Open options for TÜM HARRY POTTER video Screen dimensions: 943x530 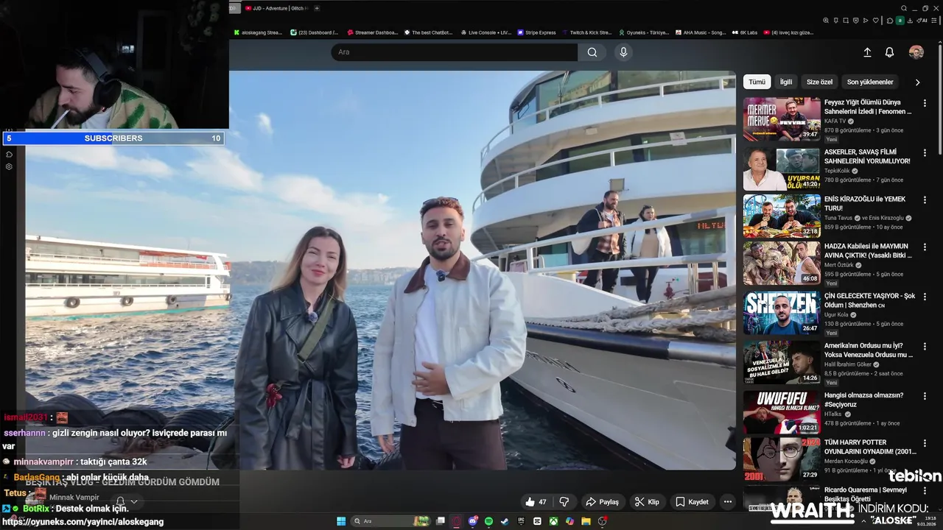(x=925, y=443)
